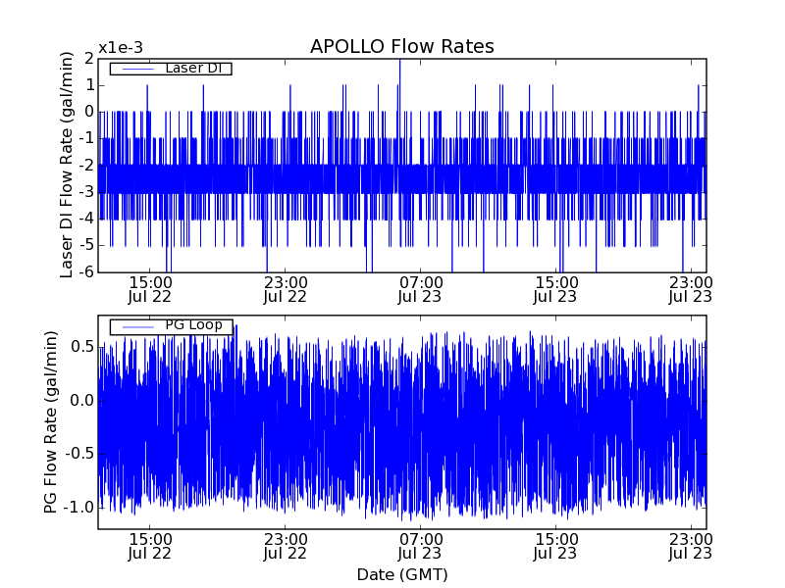Click the 0.5 tick on PG y-axis
785x588 pixels.
coord(82,347)
